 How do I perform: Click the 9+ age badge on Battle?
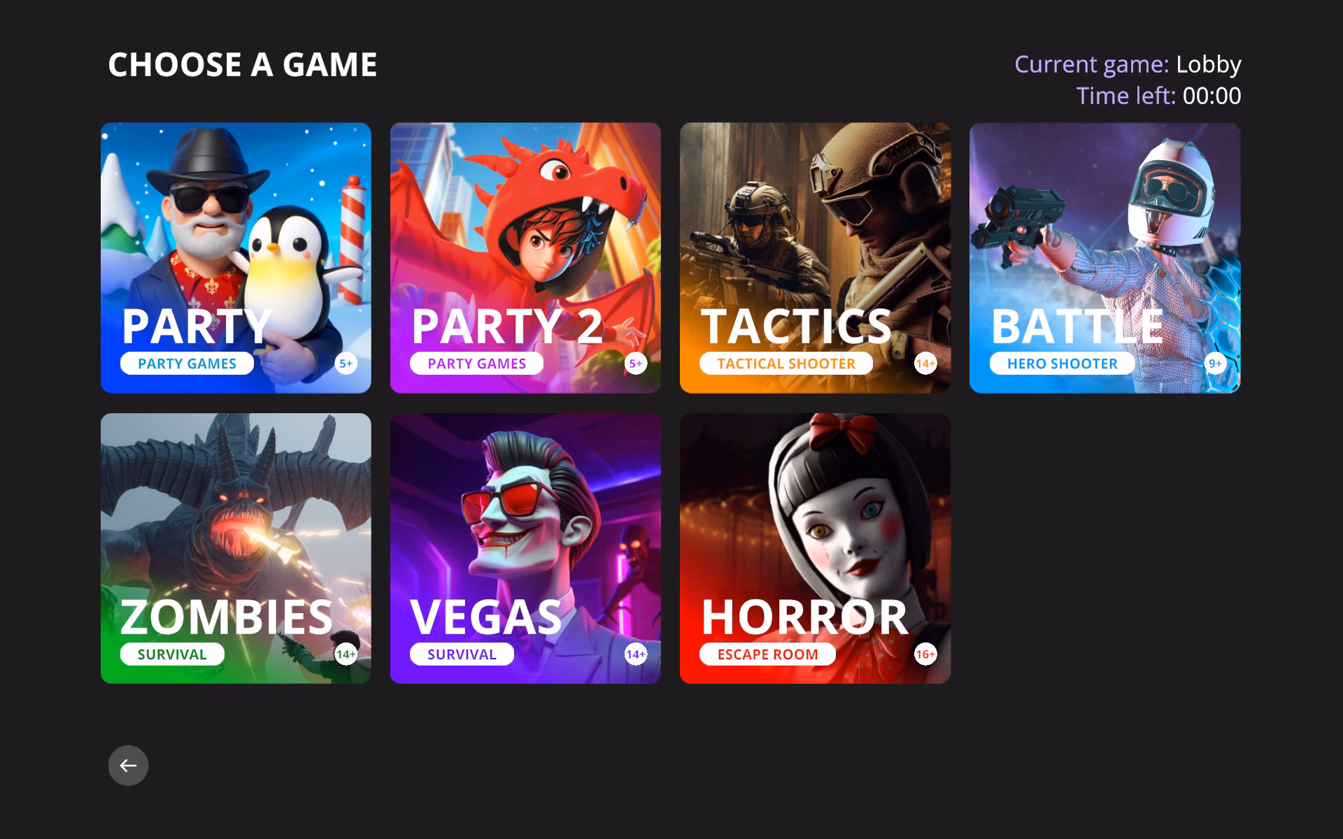pos(1215,364)
